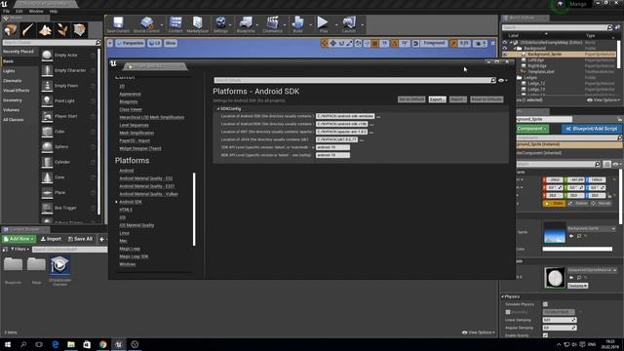The height and width of the screenshot is (351, 624).
Task: Open Source Control dropdown arrow
Action: [162, 25]
